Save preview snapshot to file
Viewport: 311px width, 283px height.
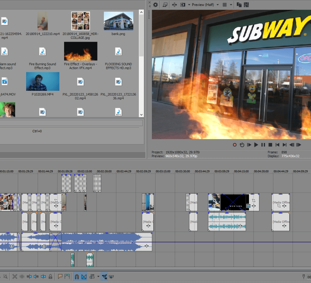[246, 5]
